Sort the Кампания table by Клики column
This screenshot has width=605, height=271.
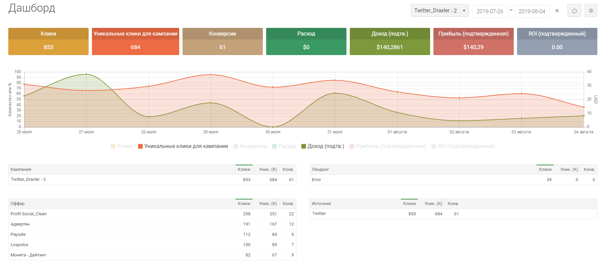coord(244,169)
